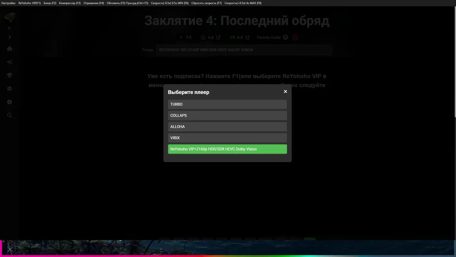Open the sidebar settings gear icon

(10, 89)
